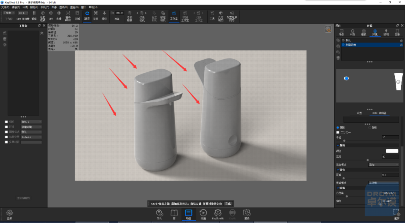Click the 导入 import icon

click(159, 214)
